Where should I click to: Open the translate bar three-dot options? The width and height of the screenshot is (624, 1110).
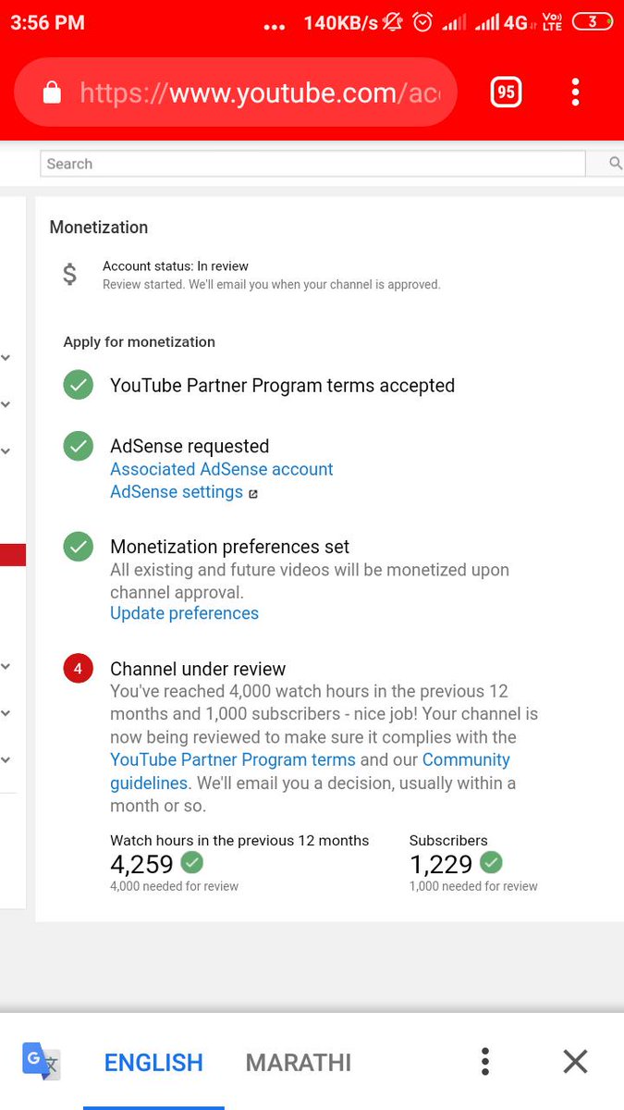(485, 1062)
